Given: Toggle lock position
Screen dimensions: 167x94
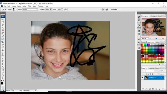Looking at the screenshot, I should [151, 74].
